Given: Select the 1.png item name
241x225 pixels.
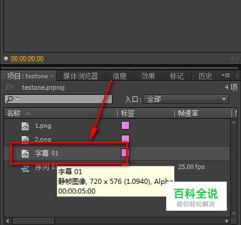Looking at the screenshot, I should [x=43, y=126].
